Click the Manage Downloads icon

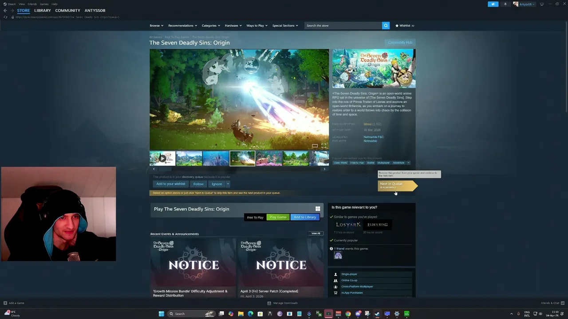pyautogui.click(x=269, y=303)
